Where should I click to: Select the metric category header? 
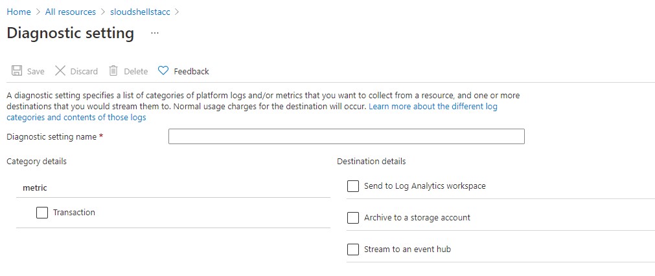pos(35,187)
